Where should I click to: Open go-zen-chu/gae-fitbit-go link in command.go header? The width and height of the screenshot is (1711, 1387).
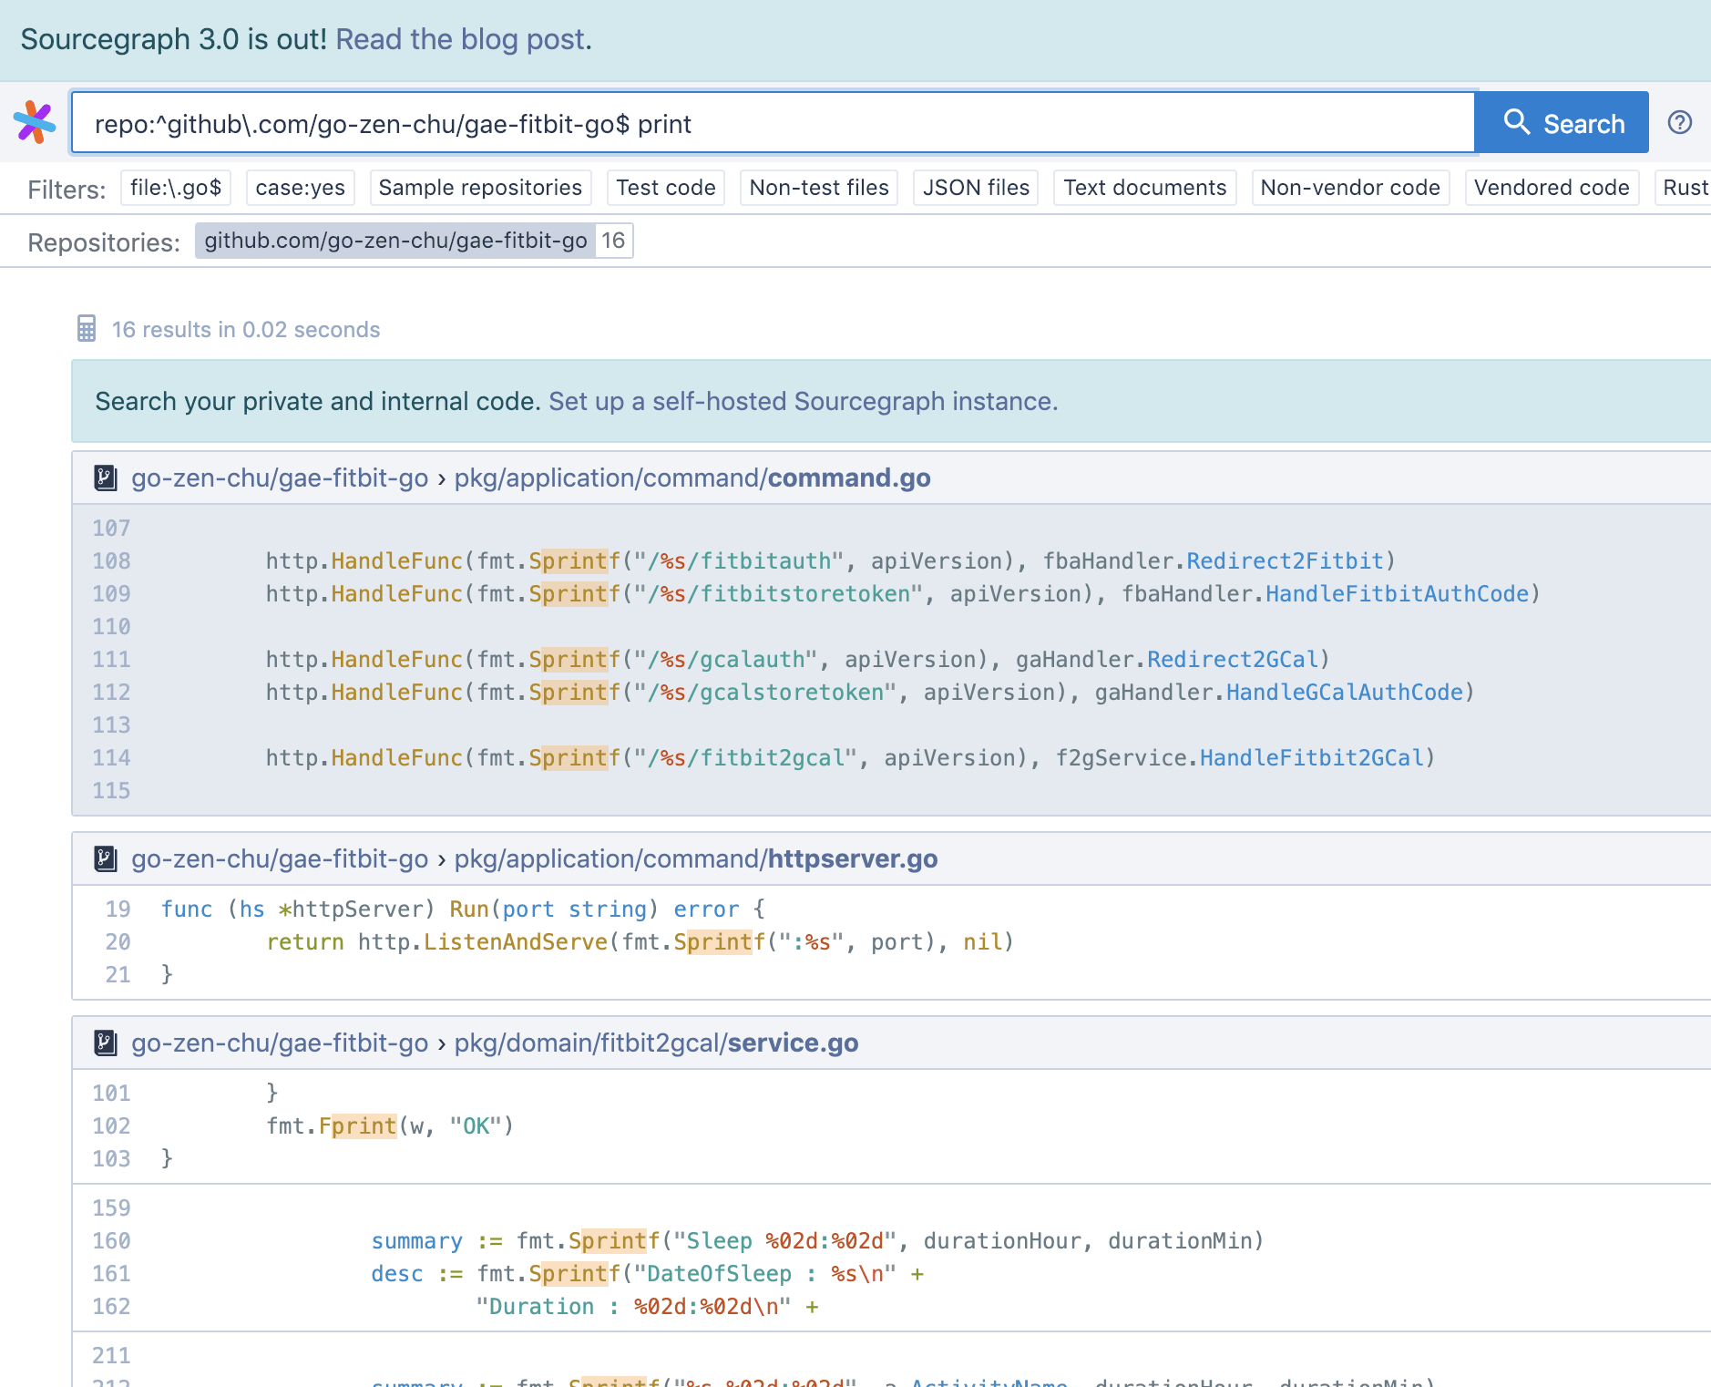280,478
